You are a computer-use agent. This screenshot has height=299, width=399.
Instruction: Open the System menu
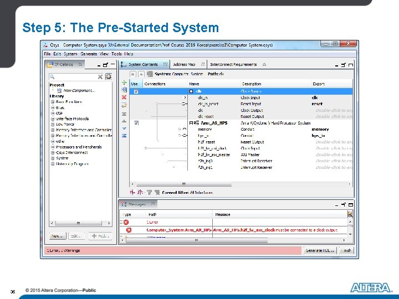coord(70,54)
